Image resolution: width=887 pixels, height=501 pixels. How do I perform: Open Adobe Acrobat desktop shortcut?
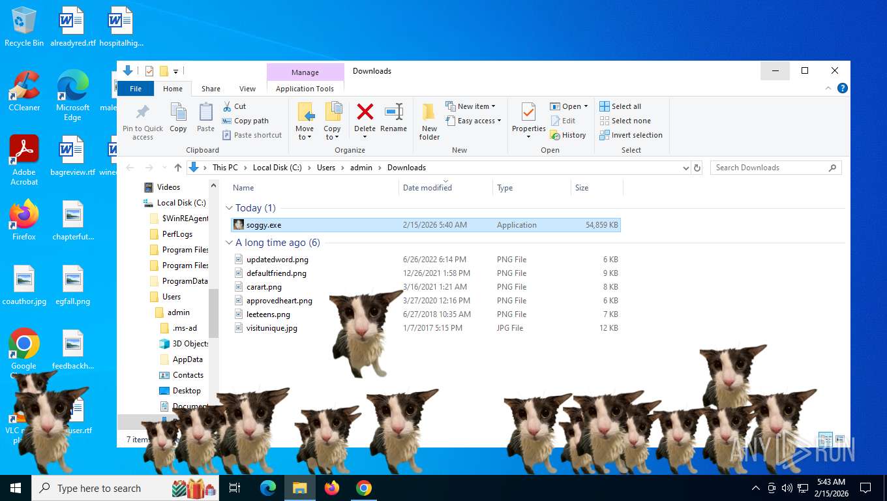tap(24, 160)
